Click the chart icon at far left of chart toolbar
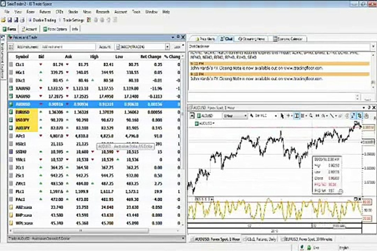Image resolution: width=377 pixels, height=251 pixels. pos(192,116)
